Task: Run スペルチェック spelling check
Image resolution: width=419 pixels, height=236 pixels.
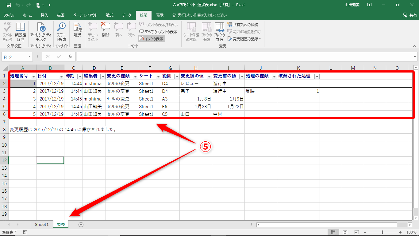Action: (8, 32)
